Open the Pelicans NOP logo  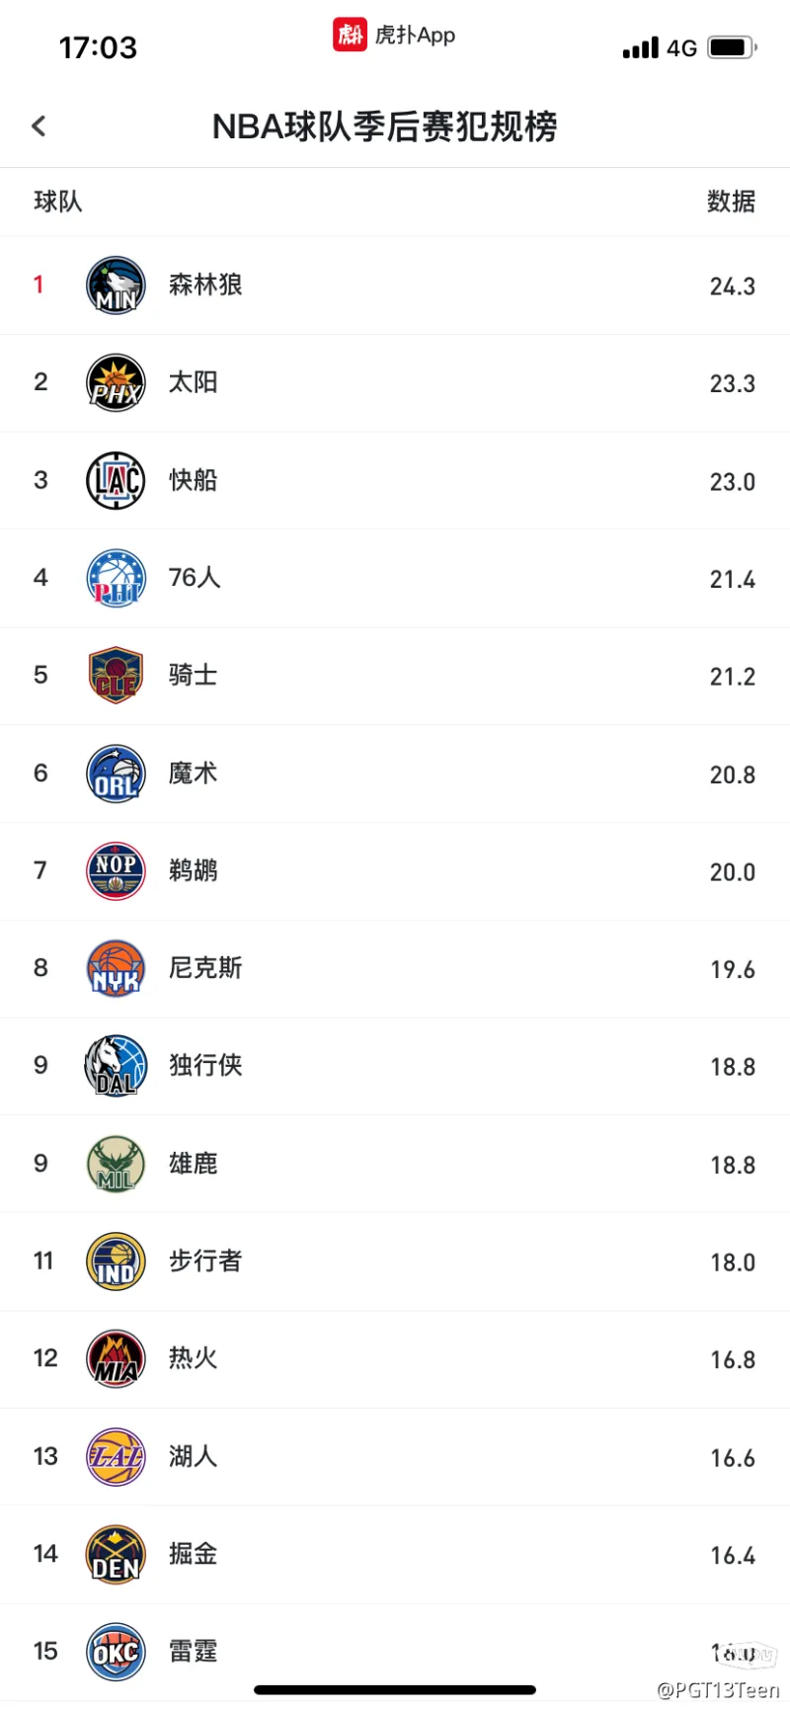pos(116,871)
